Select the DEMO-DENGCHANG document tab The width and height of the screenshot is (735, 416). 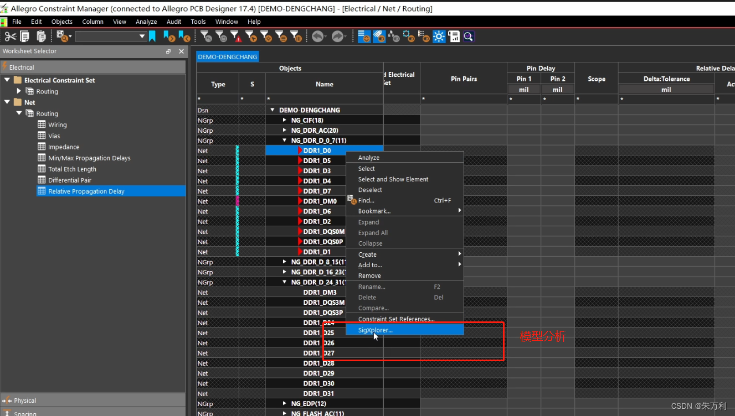pos(228,57)
